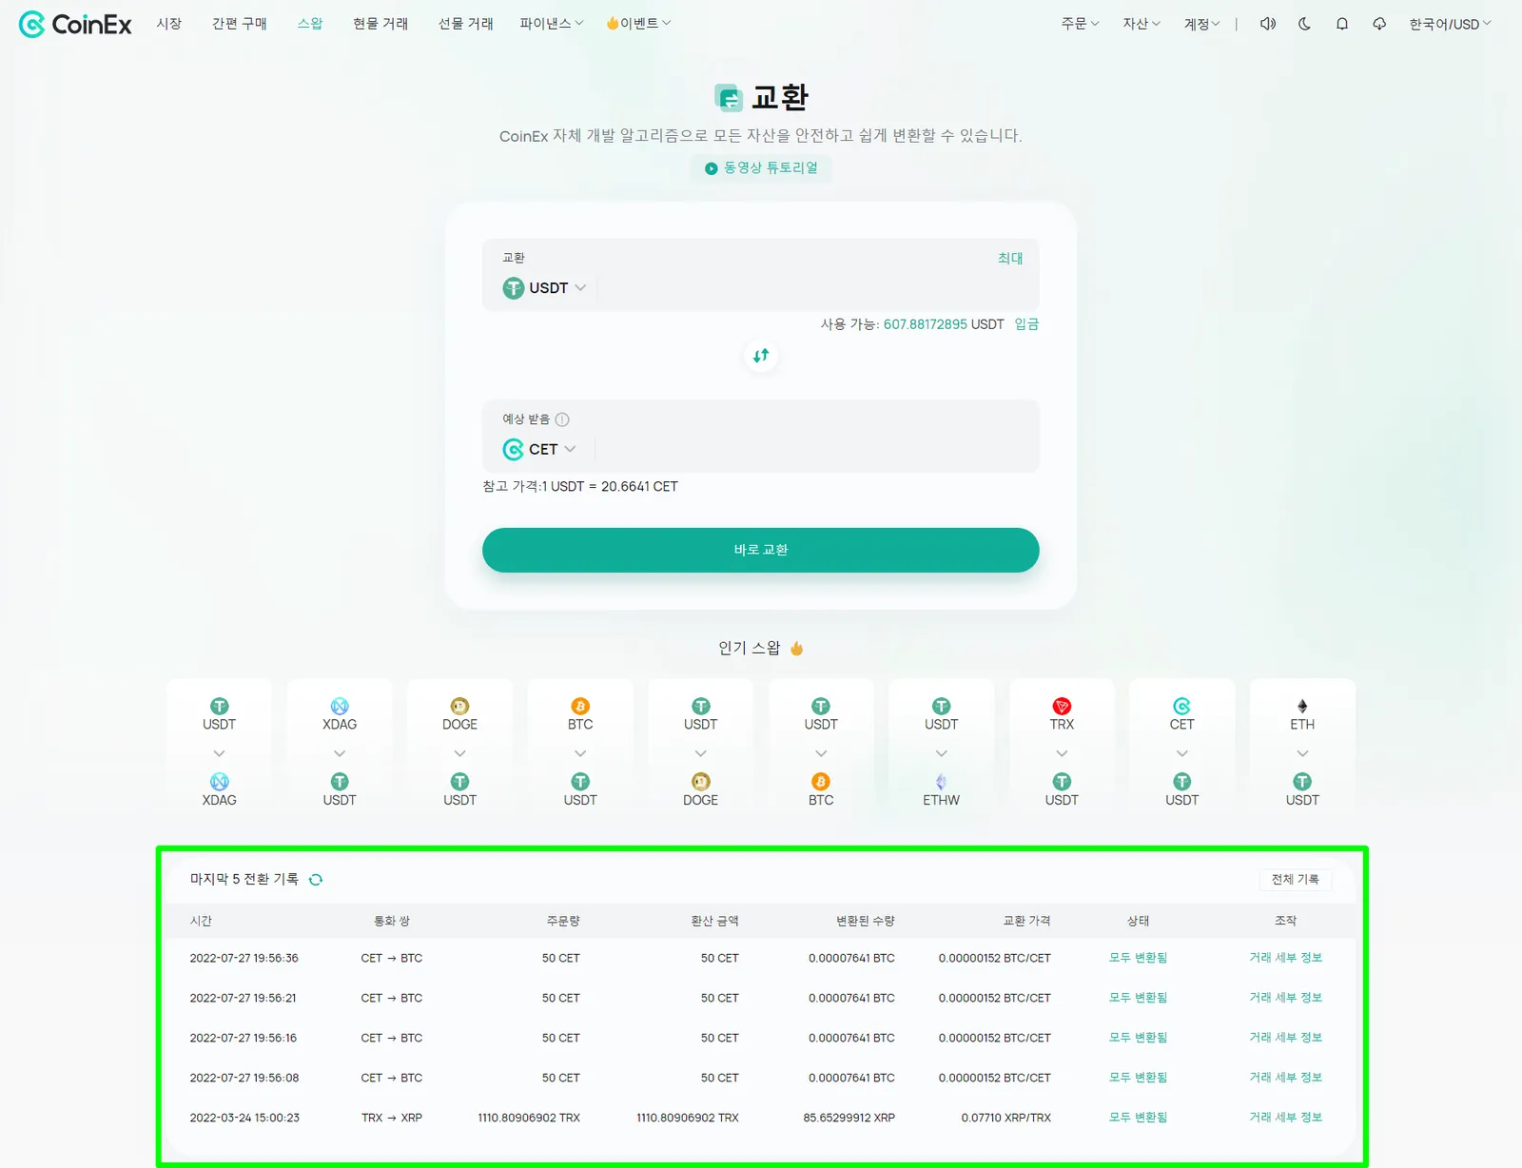This screenshot has height=1168, width=1522.
Task: Click available balance 607.88172895
Action: coord(925,324)
